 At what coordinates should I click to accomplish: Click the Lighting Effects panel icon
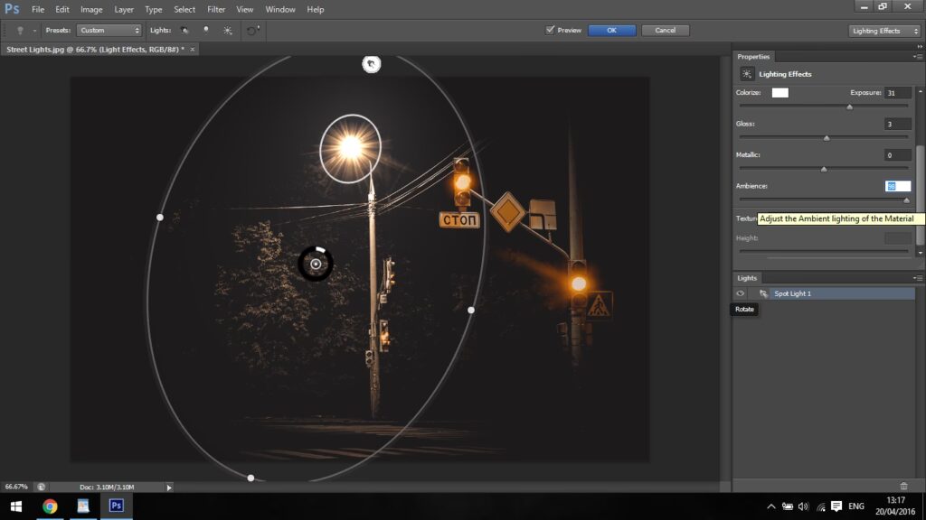(x=747, y=74)
